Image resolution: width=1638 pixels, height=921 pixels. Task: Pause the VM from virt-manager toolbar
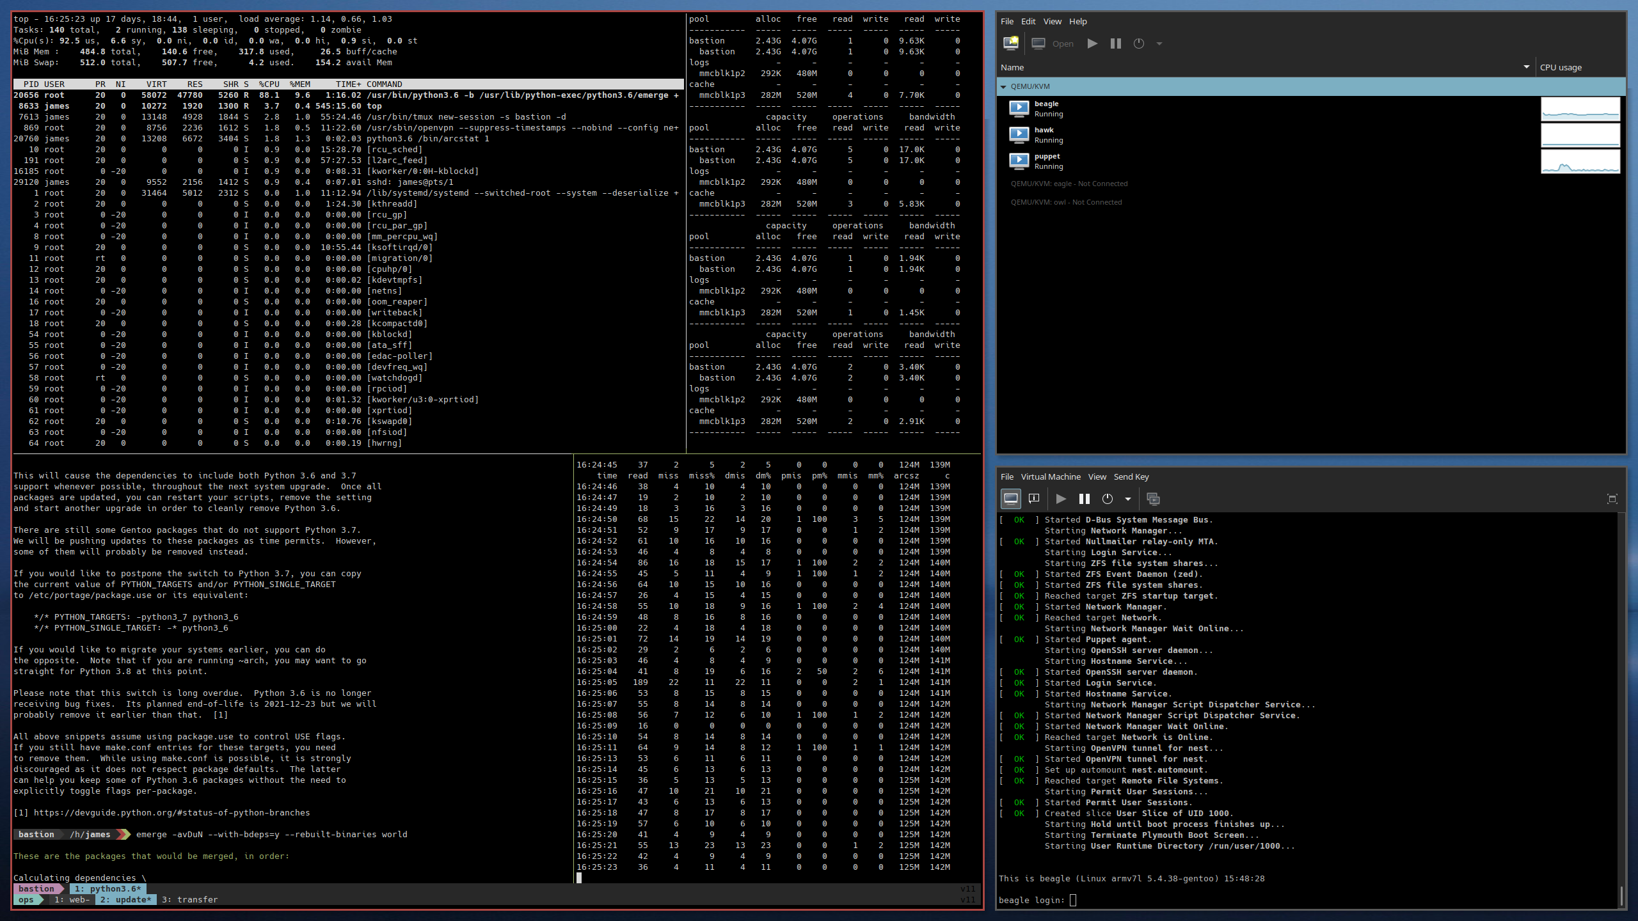point(1115,43)
